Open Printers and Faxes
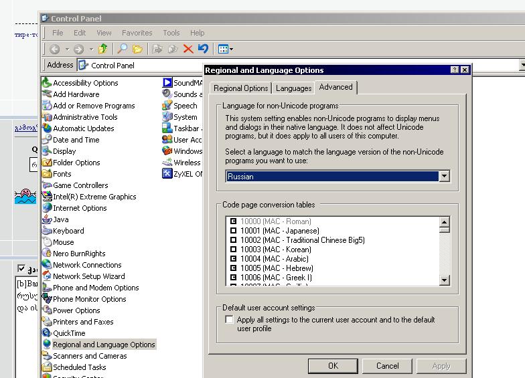Viewport: 525px width, 378px height. pos(78,321)
